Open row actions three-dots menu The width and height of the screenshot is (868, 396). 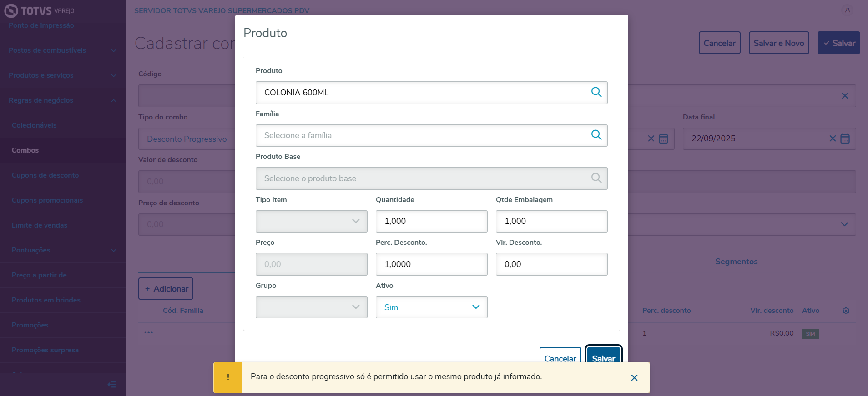point(148,332)
